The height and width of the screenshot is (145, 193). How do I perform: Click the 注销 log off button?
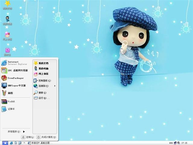[27, 137]
